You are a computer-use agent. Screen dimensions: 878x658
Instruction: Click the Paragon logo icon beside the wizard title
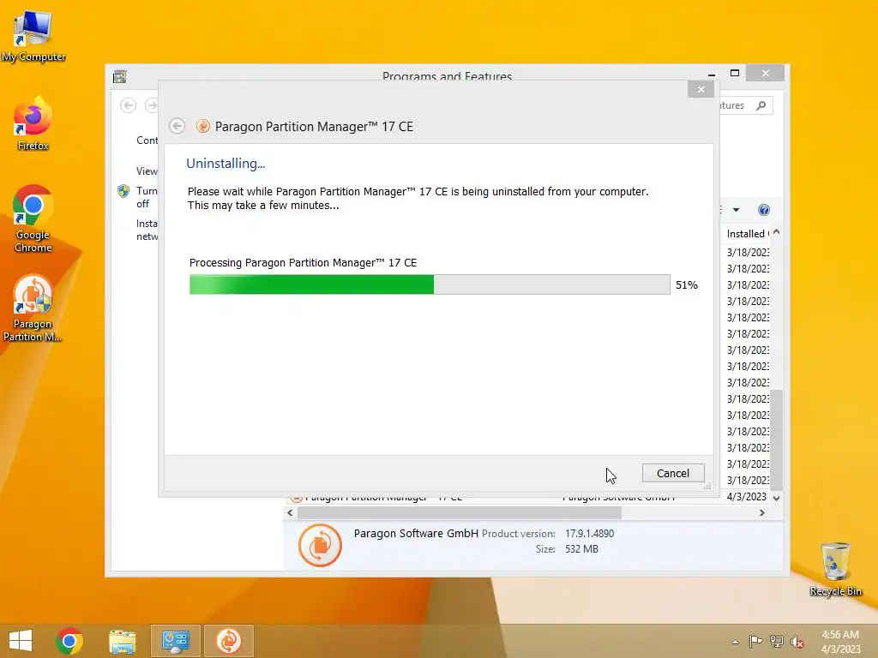tap(202, 127)
